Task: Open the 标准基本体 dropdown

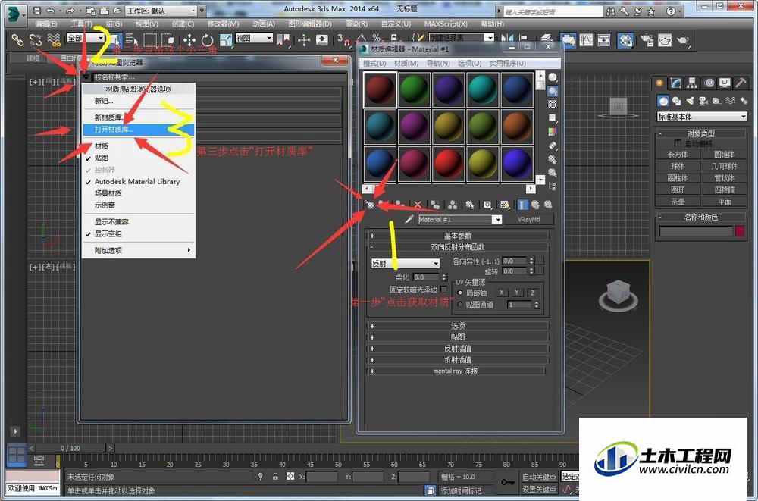Action: pos(702,117)
